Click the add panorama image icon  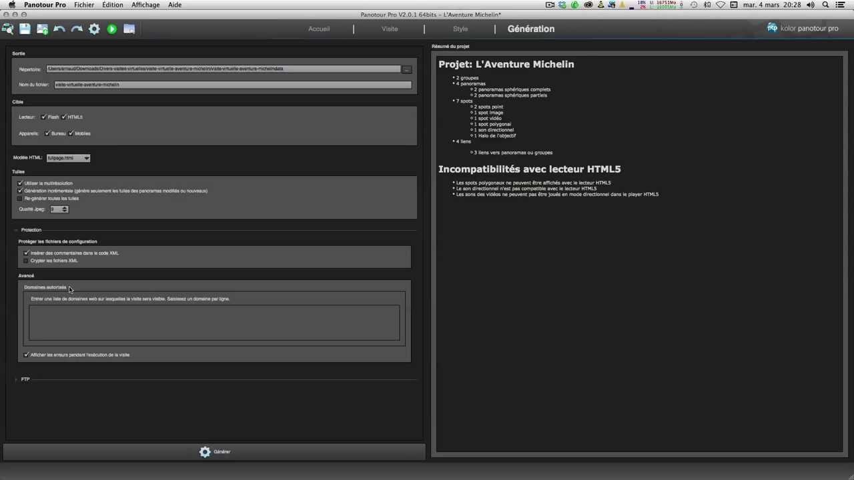42,29
